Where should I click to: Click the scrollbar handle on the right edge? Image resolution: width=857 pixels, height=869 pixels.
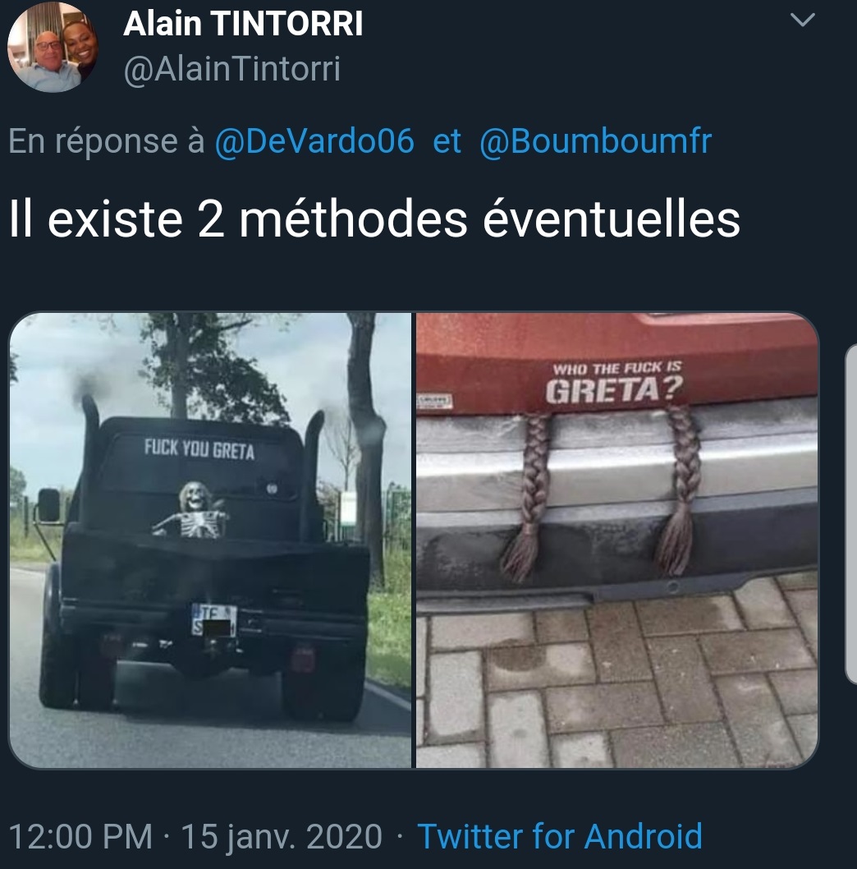pyautogui.click(x=851, y=513)
